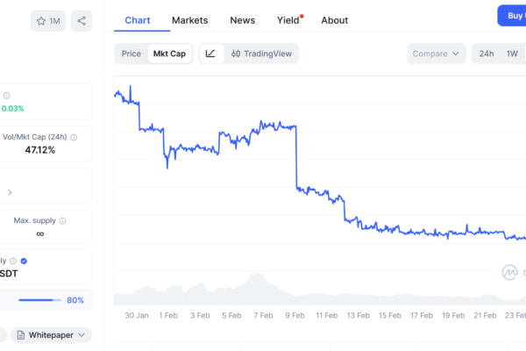Viewport: 526px width, 351px height.
Task: Click the share icon button
Action: coord(82,20)
